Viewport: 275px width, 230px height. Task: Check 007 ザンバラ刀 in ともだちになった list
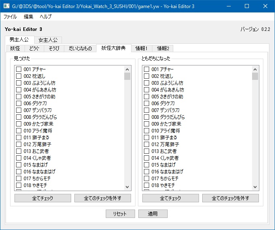(146, 110)
